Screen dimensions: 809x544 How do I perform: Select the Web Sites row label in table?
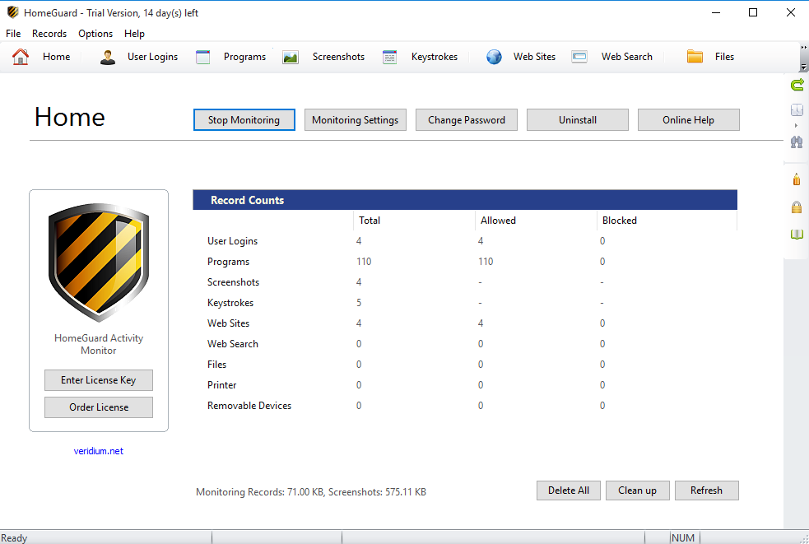228,323
